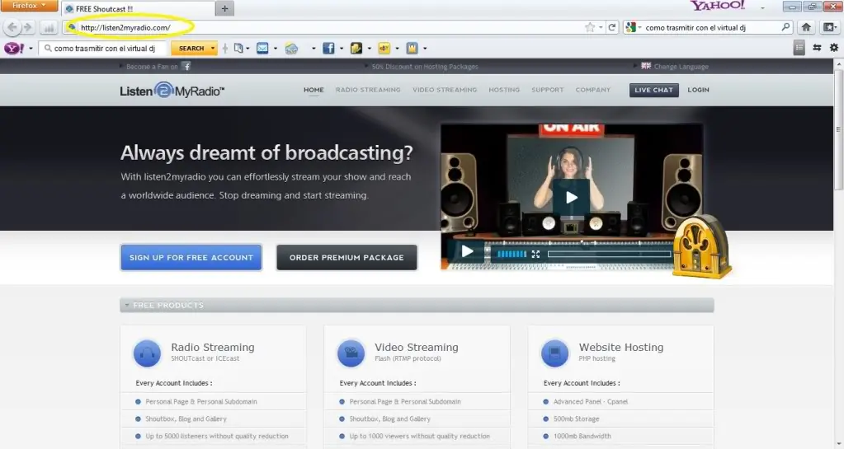Expand the eBay icon dropdown arrow

[397, 49]
